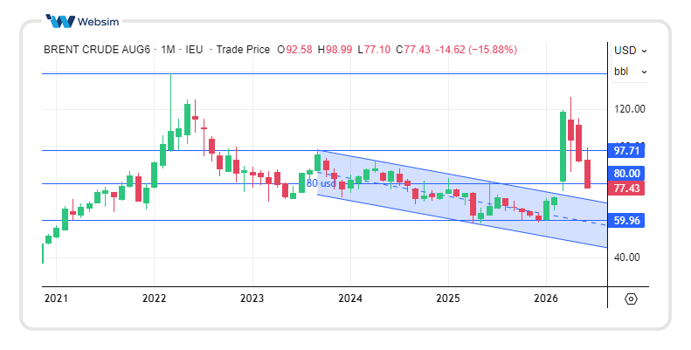Select the topmost horizontal blue line
The width and height of the screenshot is (691, 350).
325,74
